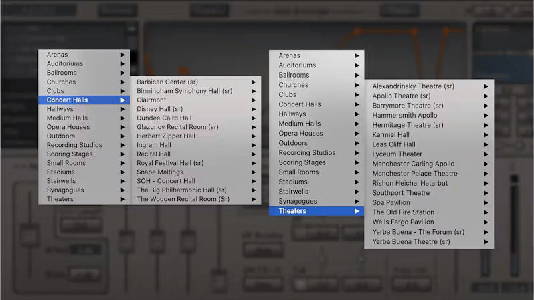
Task: Open Manchester Palace Theatre
Action: pos(429,174)
